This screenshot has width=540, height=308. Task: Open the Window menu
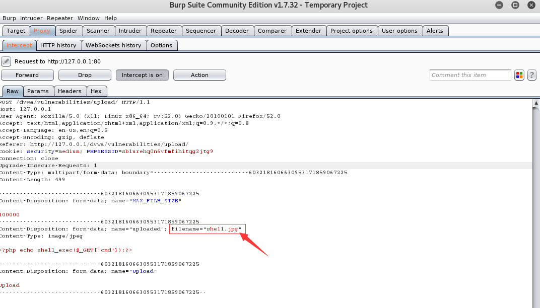(x=89, y=18)
